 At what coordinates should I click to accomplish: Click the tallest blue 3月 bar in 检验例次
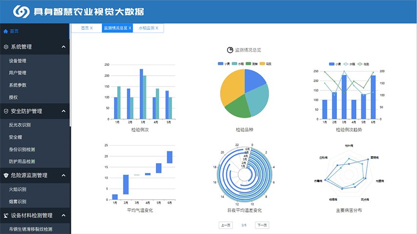pyautogui.click(x=141, y=94)
